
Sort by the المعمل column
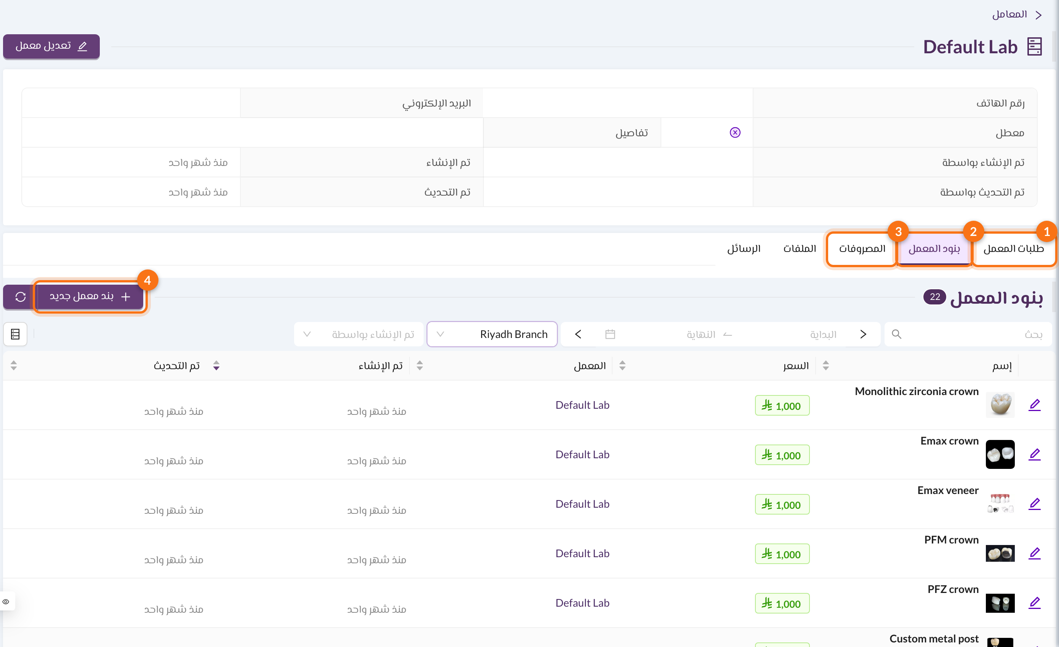pyautogui.click(x=622, y=365)
